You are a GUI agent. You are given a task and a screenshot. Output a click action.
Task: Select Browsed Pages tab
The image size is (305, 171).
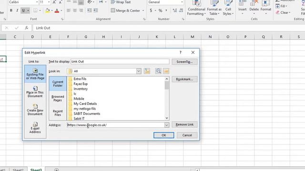click(x=58, y=98)
